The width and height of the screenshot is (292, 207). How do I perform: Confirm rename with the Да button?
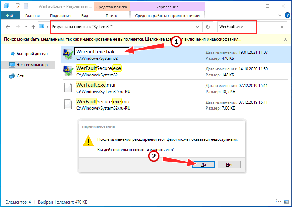pos(204,165)
